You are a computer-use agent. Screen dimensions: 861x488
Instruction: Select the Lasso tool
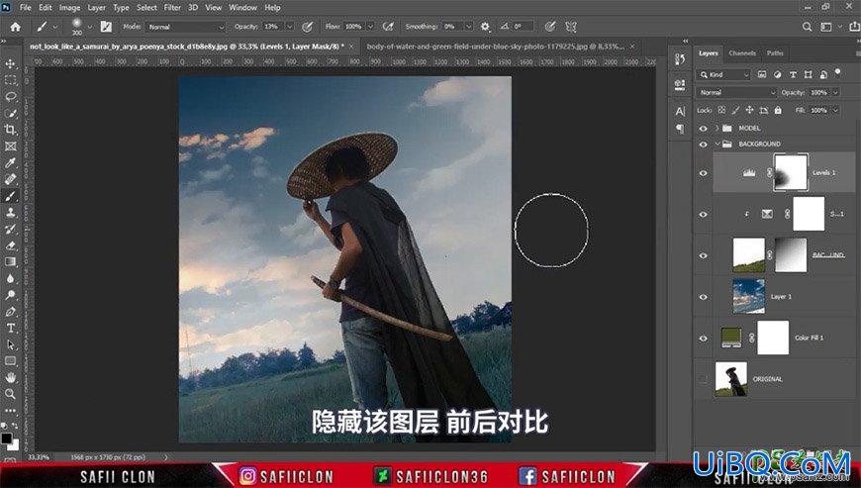point(11,97)
